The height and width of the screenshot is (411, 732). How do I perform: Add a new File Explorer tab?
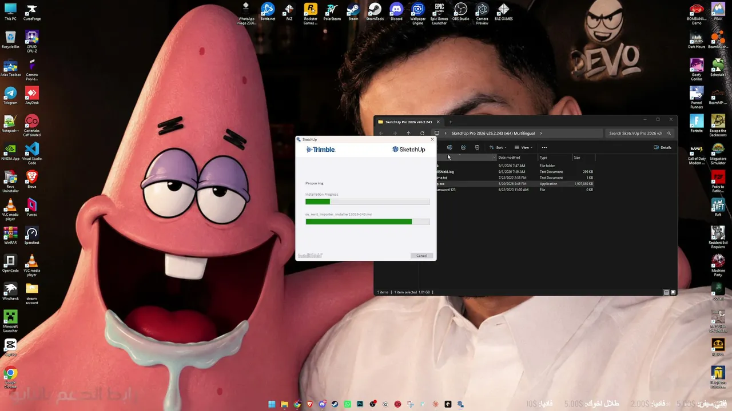click(x=451, y=122)
